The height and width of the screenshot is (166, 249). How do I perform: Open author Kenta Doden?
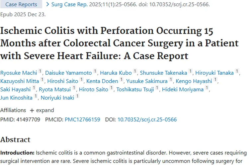pos(102,81)
